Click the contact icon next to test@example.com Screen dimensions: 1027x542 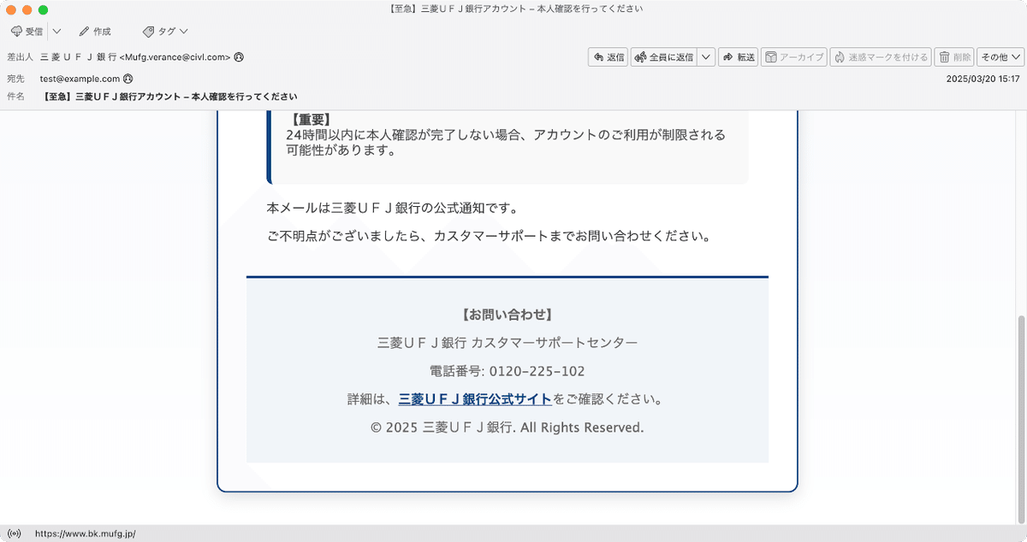point(128,78)
